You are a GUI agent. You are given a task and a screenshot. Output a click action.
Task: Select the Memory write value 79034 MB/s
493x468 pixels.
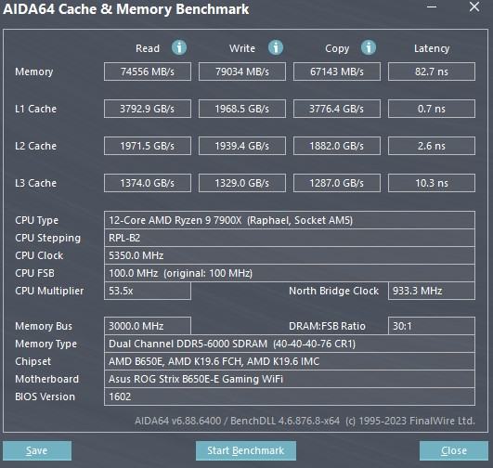click(242, 71)
